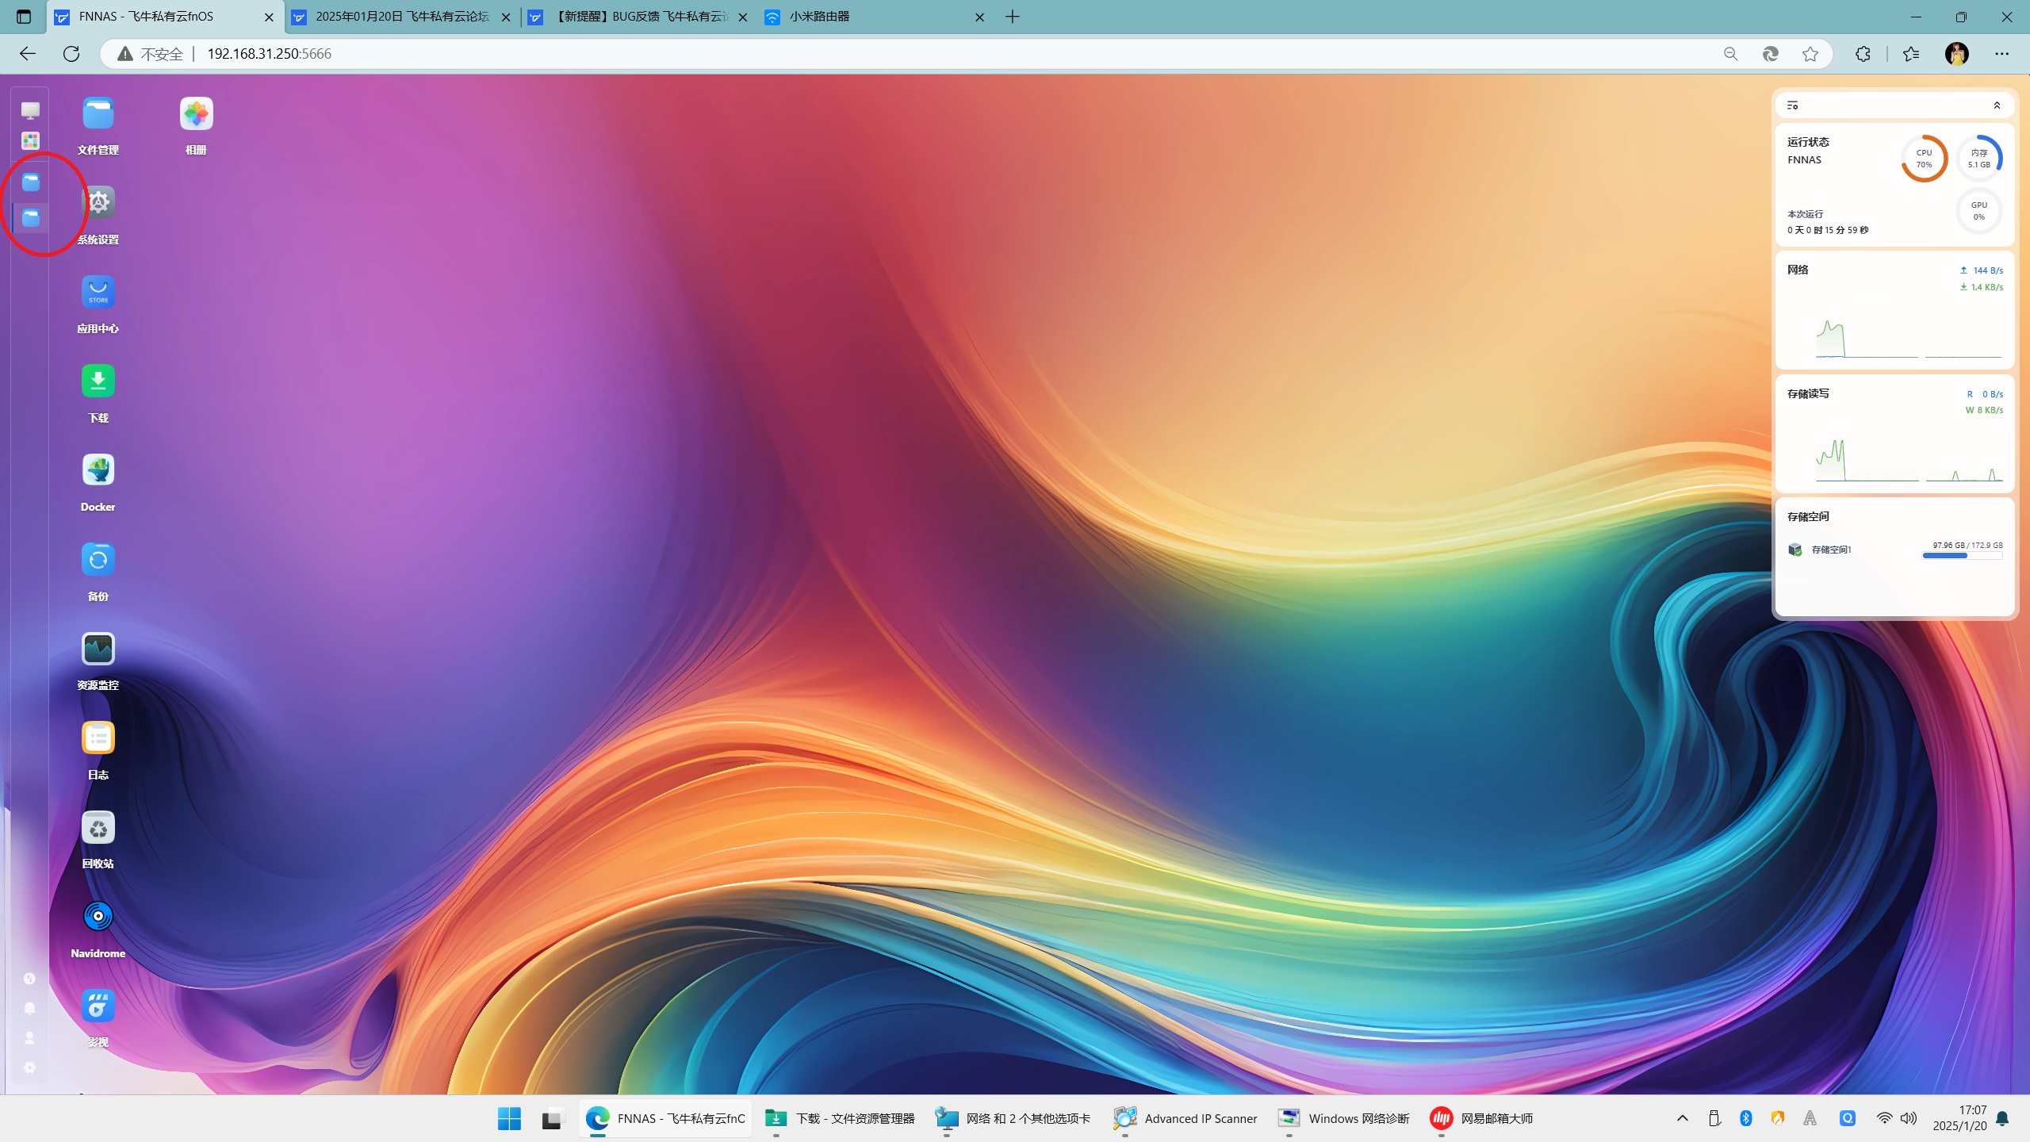2030x1142 pixels.
Task: Click the 运行状态 widget title
Action: tap(1808, 142)
